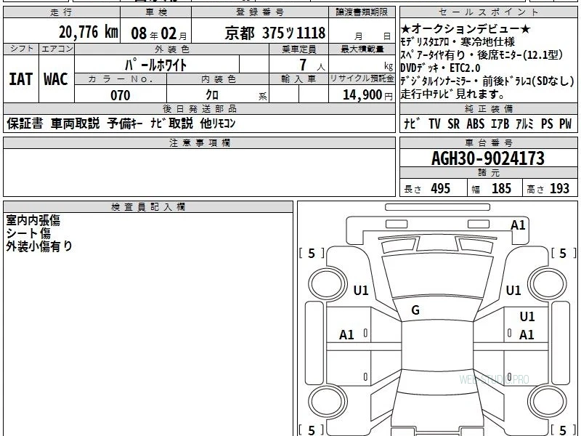Click the デジタルインナーミラー・前後ドラレコ line
Viewport: 581px width, 436px height.
click(487, 81)
